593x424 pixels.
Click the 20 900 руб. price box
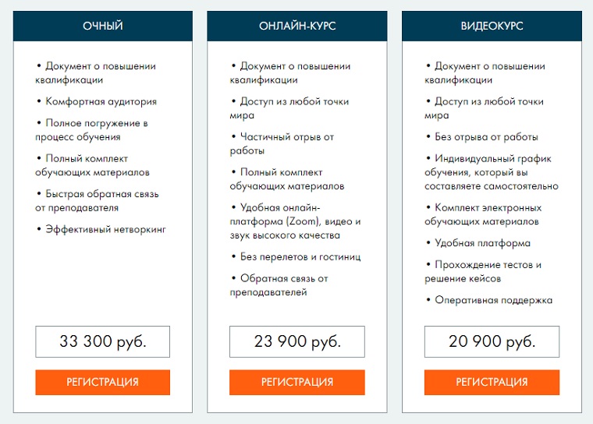tap(492, 341)
